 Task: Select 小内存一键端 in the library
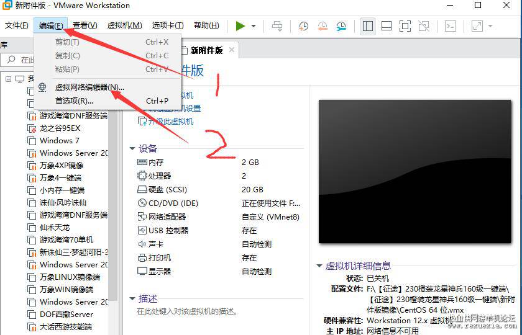(x=62, y=190)
